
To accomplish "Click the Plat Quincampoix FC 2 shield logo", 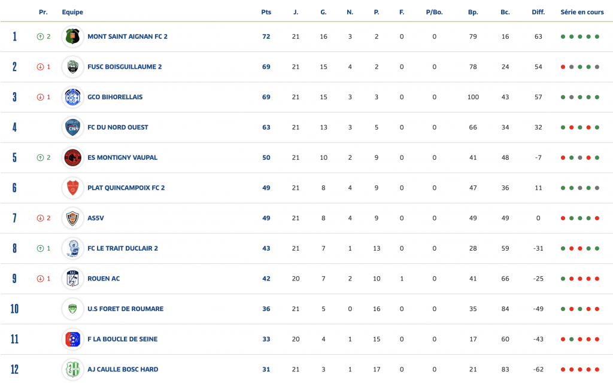I will [x=72, y=188].
